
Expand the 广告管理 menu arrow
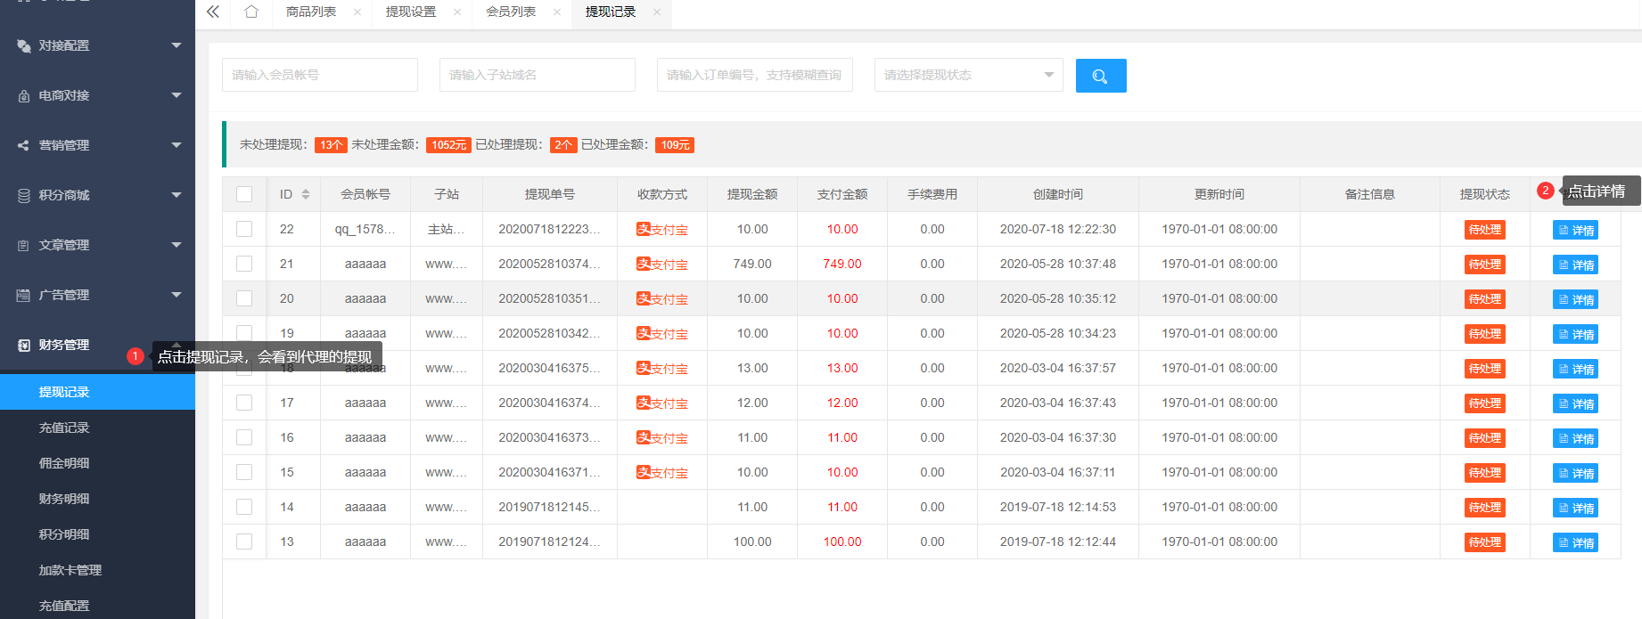177,295
